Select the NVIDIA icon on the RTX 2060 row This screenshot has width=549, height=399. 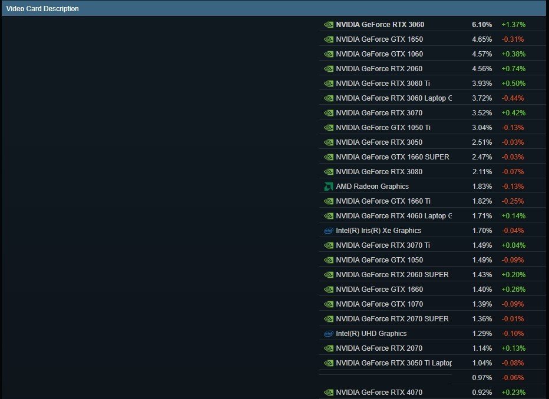pyautogui.click(x=329, y=68)
